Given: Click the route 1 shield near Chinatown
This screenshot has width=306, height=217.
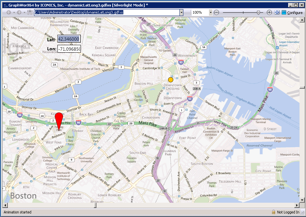Looking at the screenshot, I should point(181,110).
